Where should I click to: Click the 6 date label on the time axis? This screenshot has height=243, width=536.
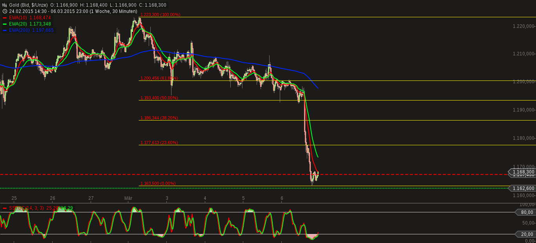281,198
